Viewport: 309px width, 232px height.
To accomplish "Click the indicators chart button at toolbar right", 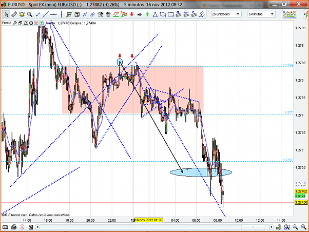I will coord(289,14).
